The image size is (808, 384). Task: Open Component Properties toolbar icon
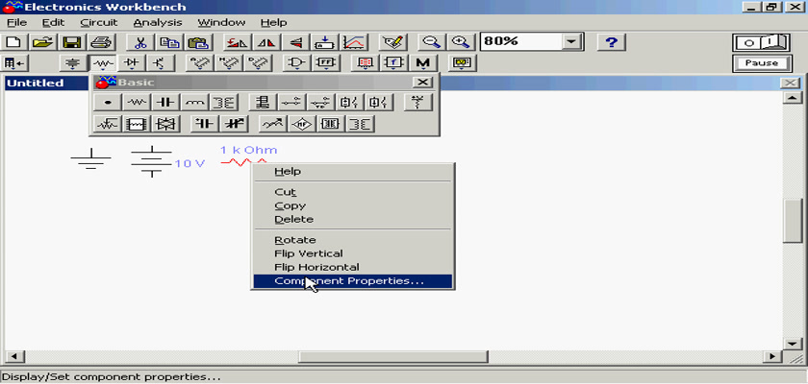tap(393, 42)
